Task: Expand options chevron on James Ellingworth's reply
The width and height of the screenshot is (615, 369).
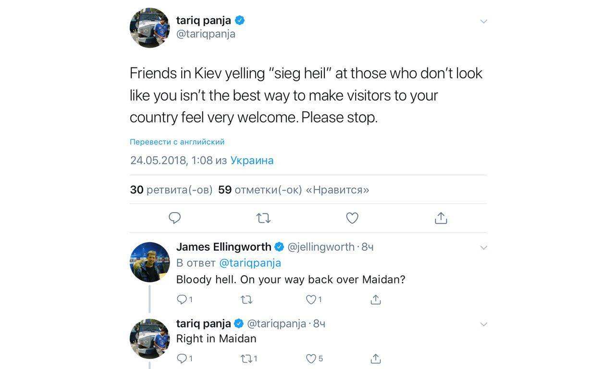Action: (484, 248)
